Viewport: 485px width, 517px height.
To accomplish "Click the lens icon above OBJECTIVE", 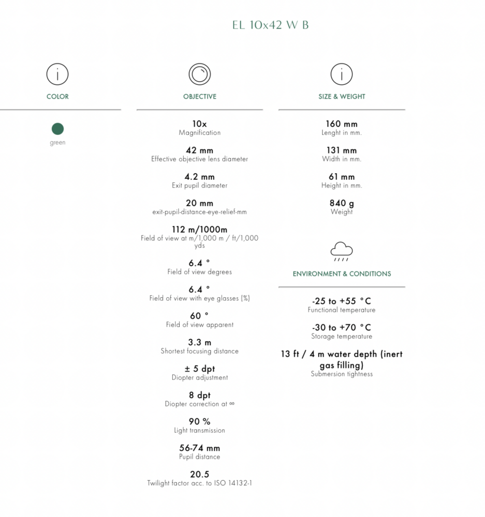I will (x=199, y=74).
